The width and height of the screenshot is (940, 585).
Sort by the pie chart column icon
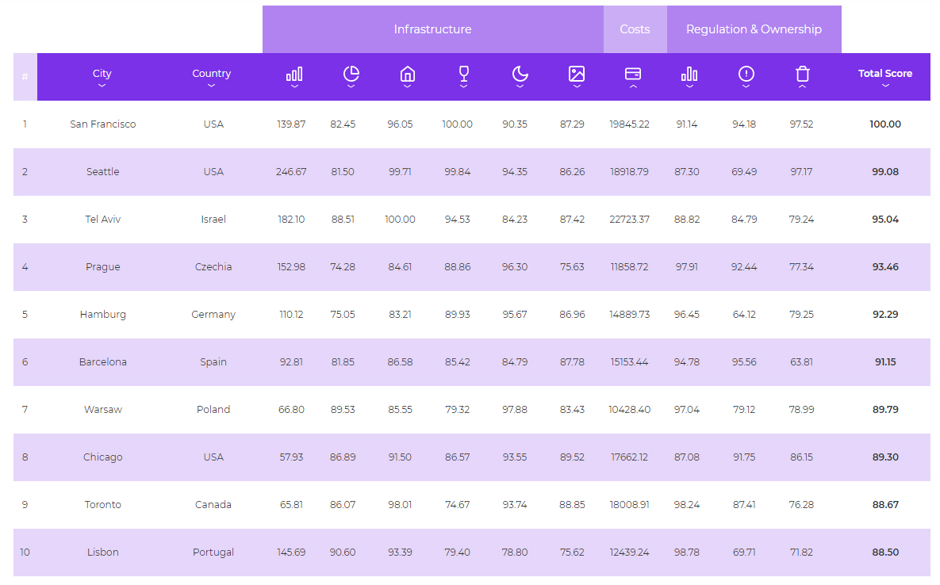351,75
